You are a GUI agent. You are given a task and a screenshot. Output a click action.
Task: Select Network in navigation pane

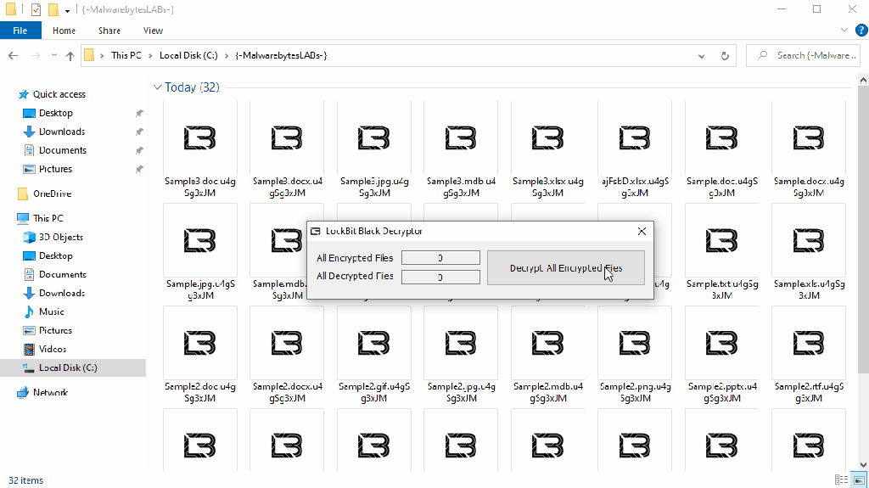tap(50, 393)
